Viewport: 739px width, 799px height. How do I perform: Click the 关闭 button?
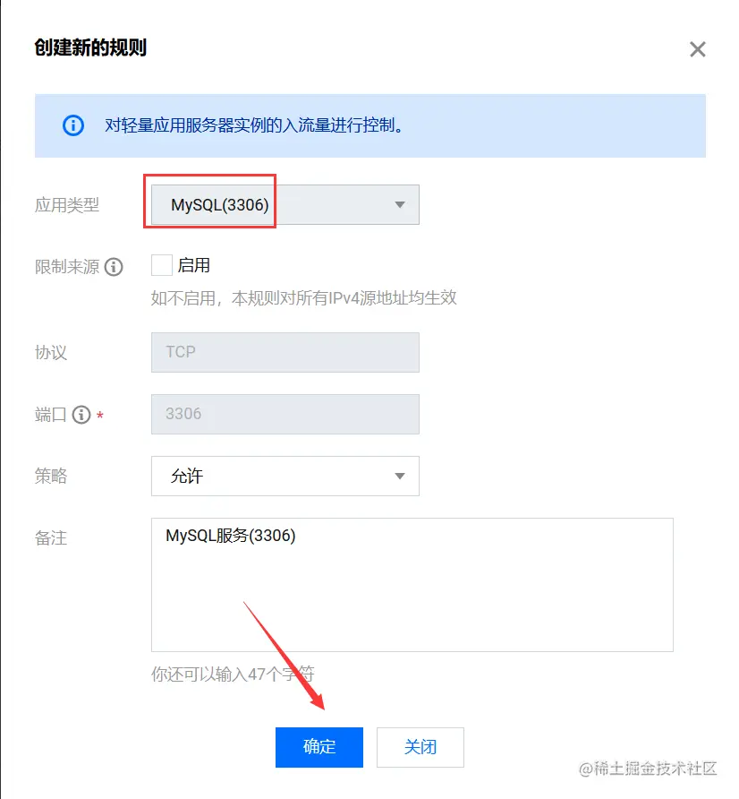[x=420, y=747]
